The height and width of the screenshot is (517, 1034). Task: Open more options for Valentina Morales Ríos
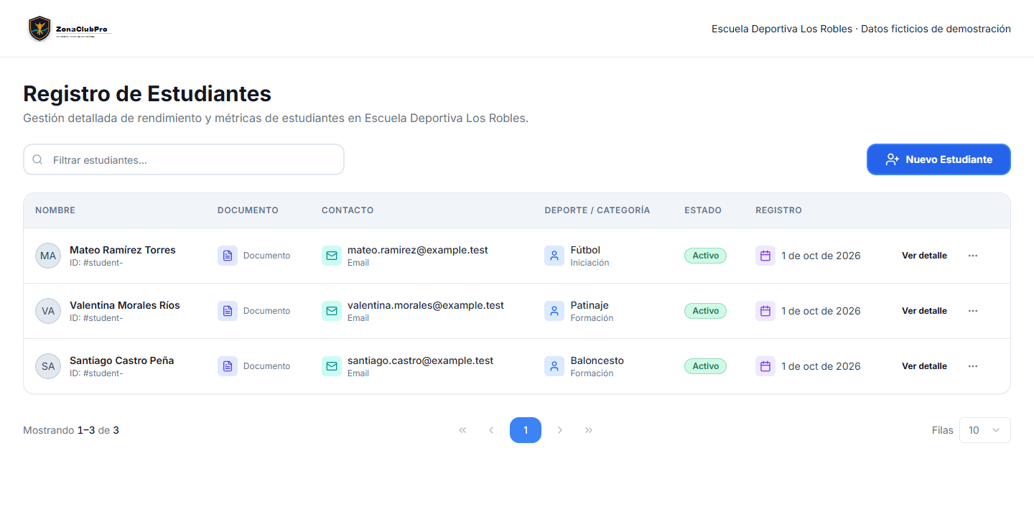(x=973, y=311)
